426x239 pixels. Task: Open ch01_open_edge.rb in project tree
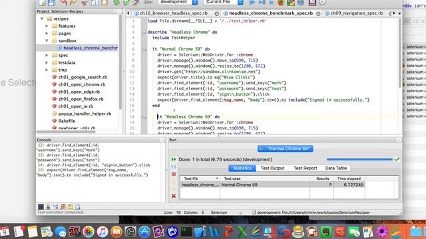coord(79,92)
